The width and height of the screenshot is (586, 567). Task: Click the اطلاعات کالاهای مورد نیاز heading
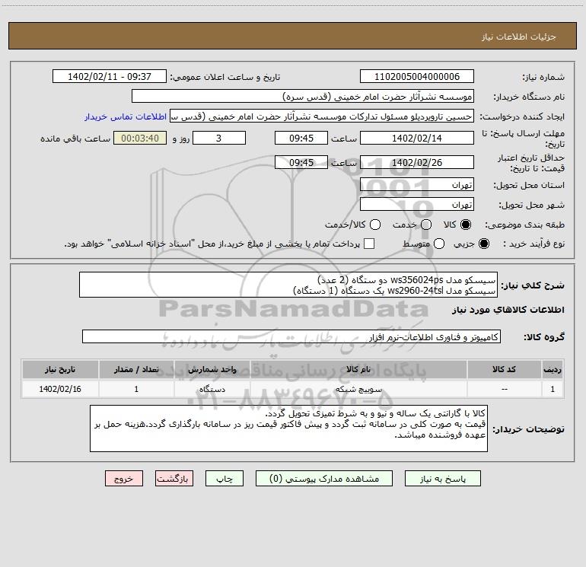[x=508, y=310]
